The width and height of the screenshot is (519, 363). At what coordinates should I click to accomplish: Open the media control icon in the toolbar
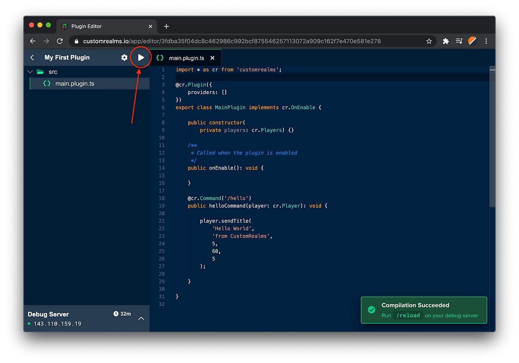coord(459,41)
